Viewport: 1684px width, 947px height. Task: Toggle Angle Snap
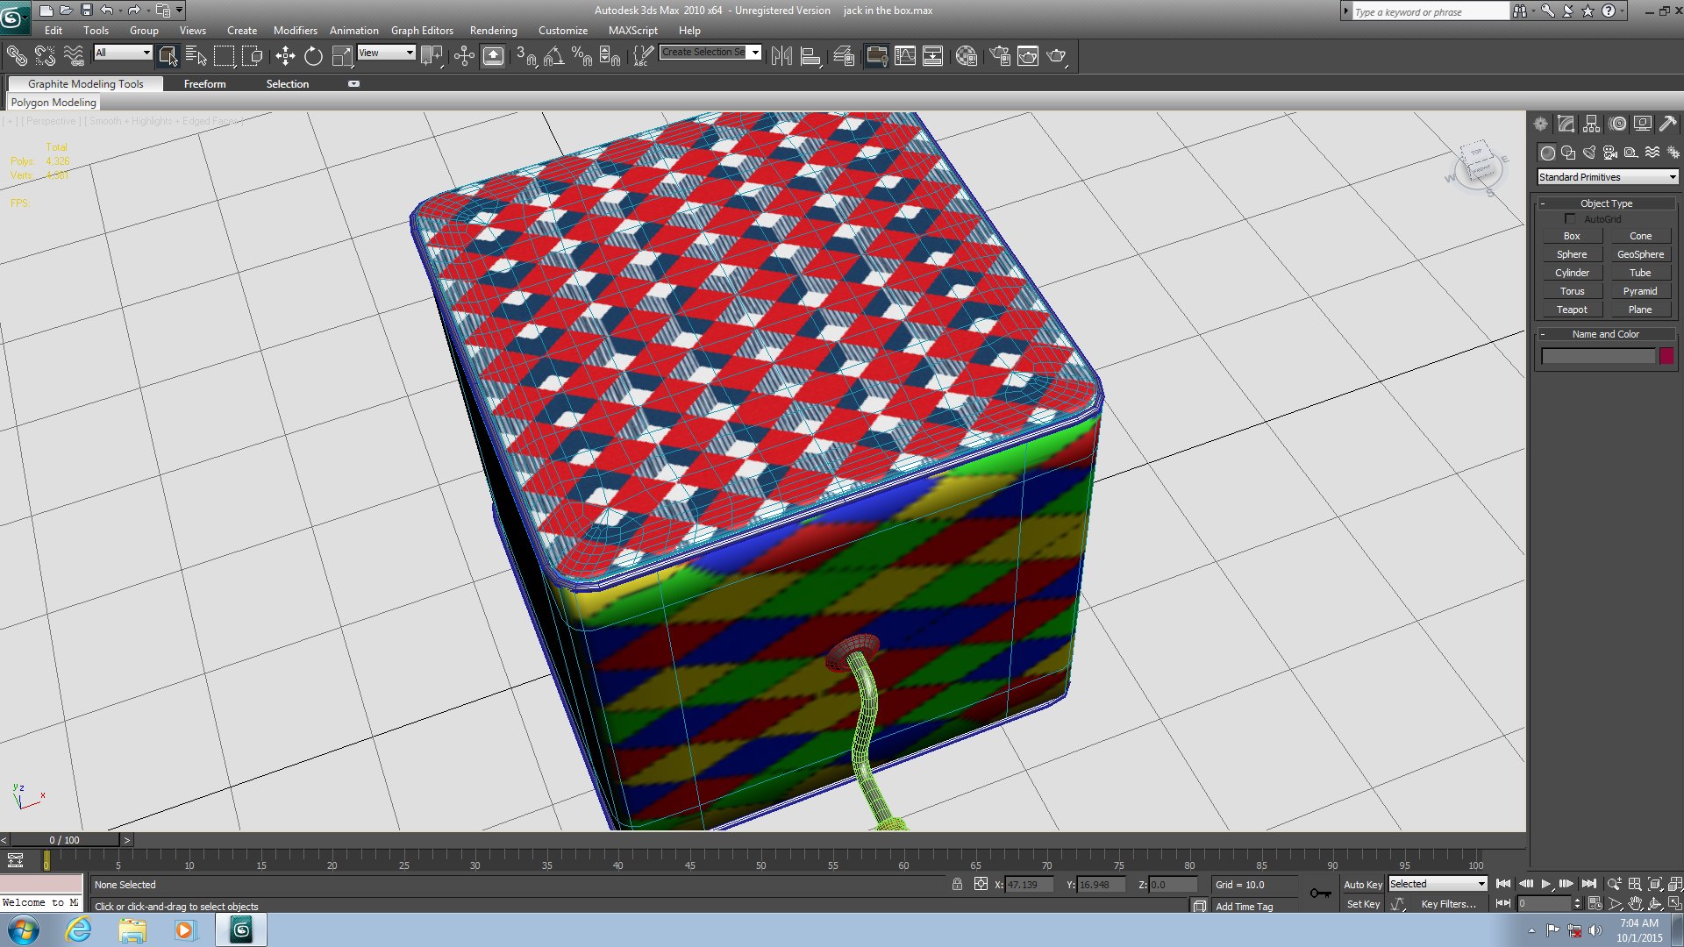[x=553, y=56]
